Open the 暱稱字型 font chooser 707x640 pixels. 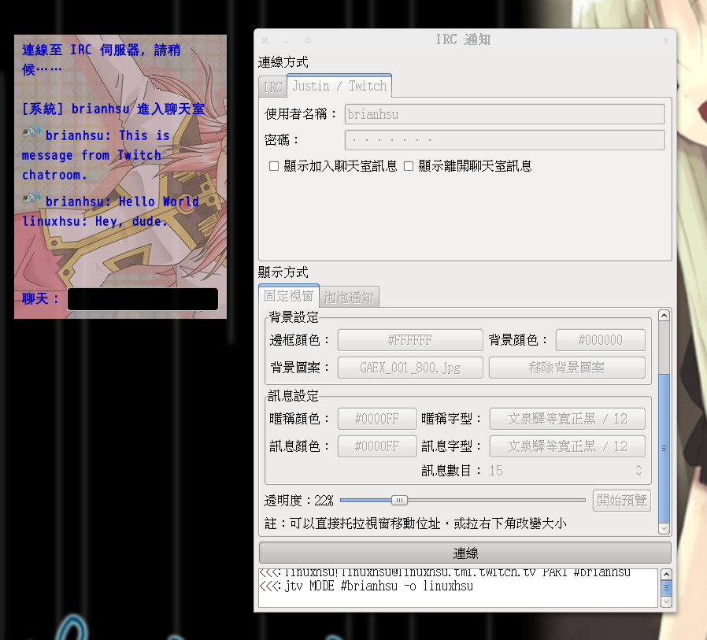(567, 419)
